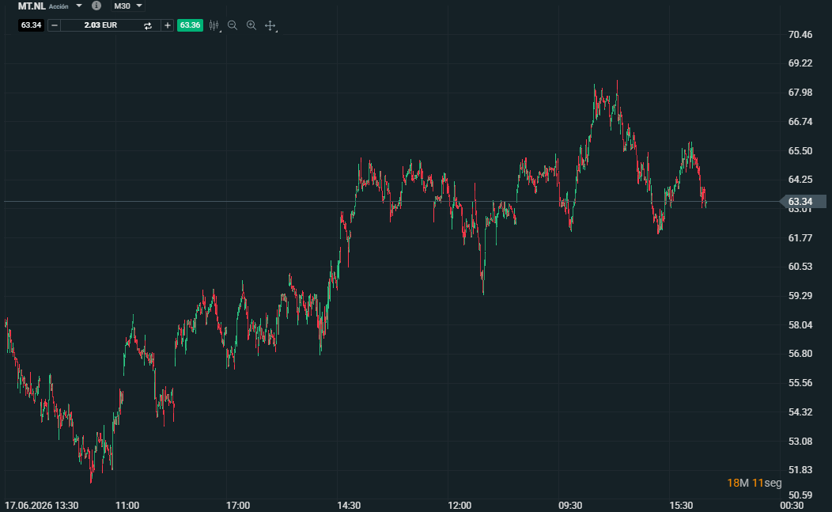Decrease trade volume with minus button
This screenshot has height=512, width=832.
54,25
